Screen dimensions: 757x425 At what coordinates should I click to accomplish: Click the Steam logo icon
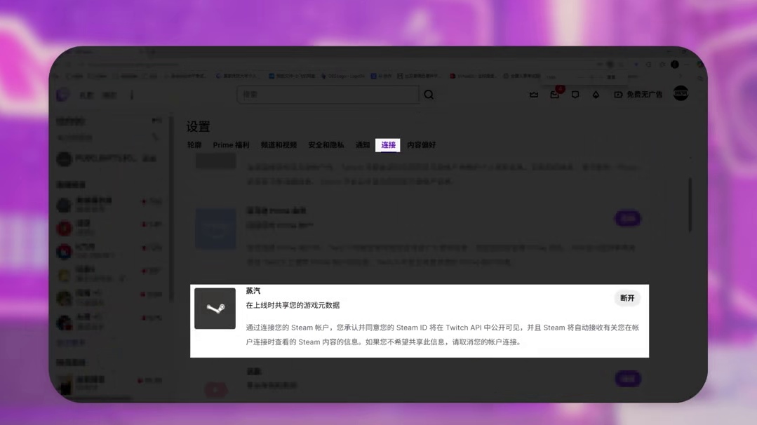click(x=215, y=309)
